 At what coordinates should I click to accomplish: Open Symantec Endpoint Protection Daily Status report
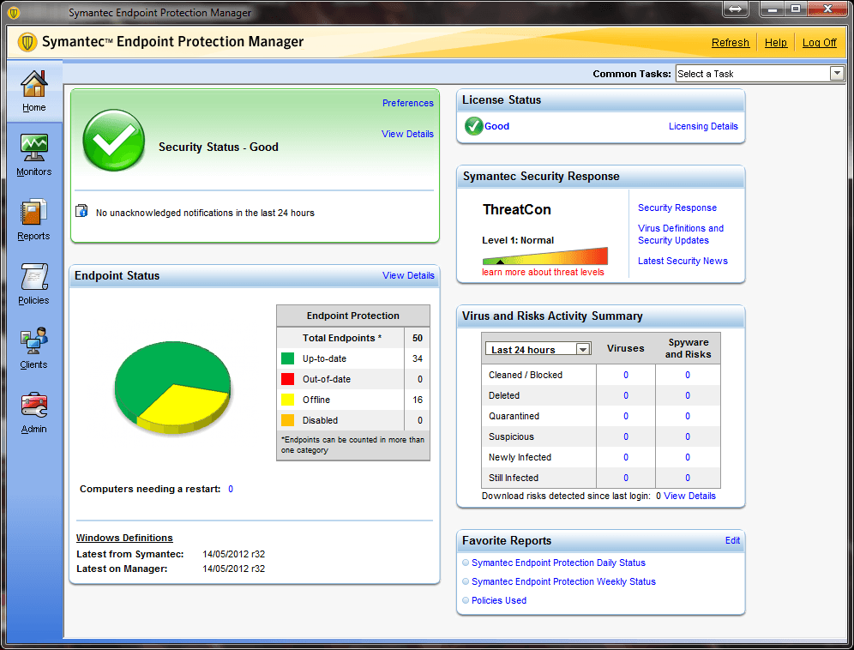click(x=558, y=563)
